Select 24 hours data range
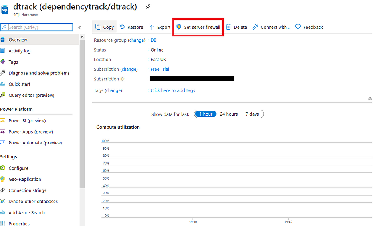Viewport: 386px width, 226px height. [x=229, y=114]
